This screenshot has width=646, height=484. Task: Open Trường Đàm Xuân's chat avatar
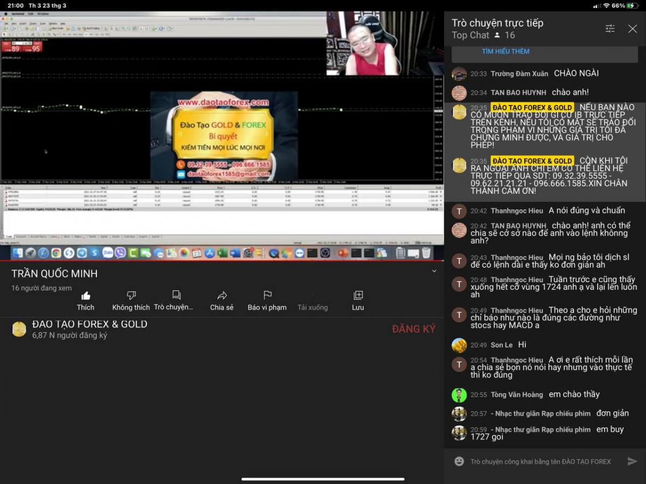[459, 74]
